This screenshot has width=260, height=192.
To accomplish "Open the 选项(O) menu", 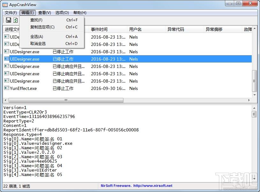I will coord(62,13).
